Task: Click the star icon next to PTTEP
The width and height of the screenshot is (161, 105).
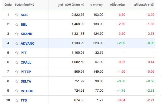Action: pos(17,72)
